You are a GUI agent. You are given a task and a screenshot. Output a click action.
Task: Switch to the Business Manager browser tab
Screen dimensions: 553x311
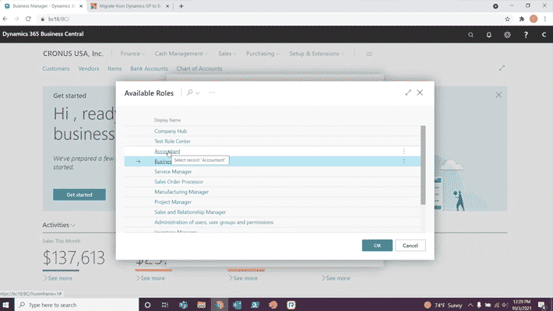(x=44, y=6)
